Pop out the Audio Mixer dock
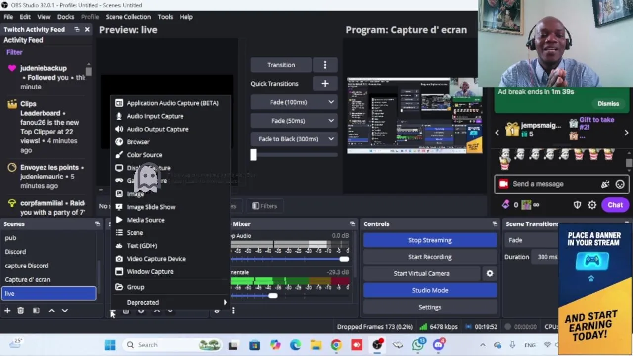The width and height of the screenshot is (633, 356). 352,224
